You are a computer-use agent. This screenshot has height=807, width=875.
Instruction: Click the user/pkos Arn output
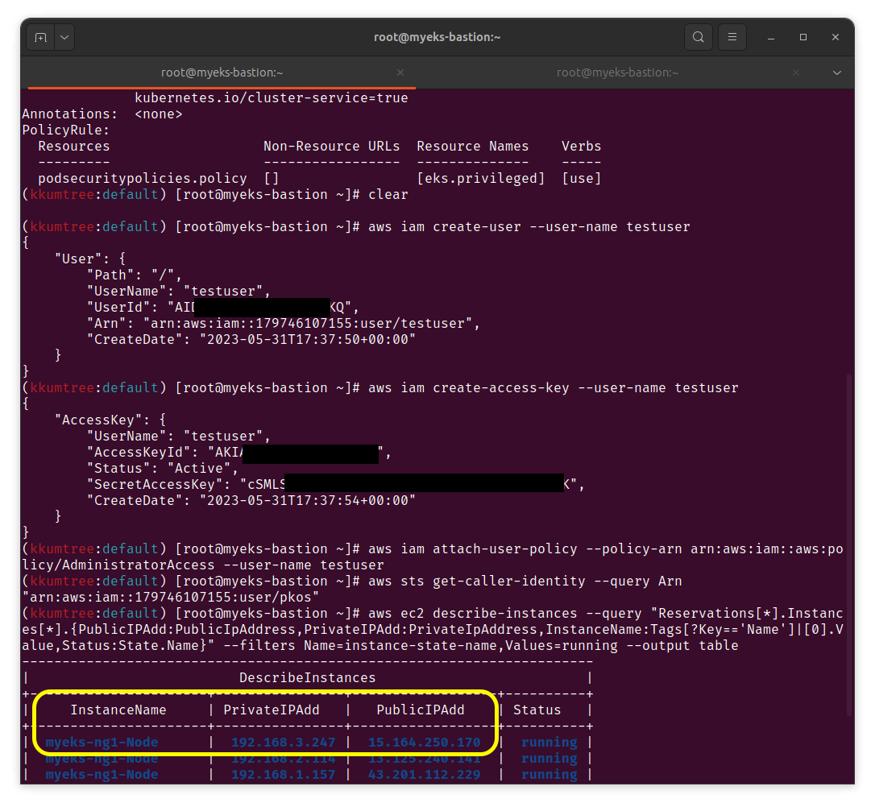coord(170,598)
